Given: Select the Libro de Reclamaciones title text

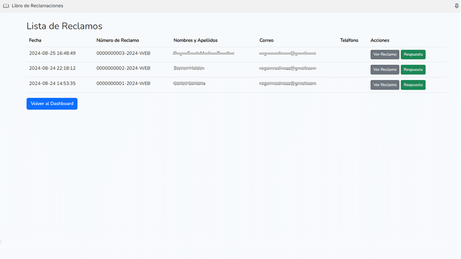Looking at the screenshot, I should [37, 6].
